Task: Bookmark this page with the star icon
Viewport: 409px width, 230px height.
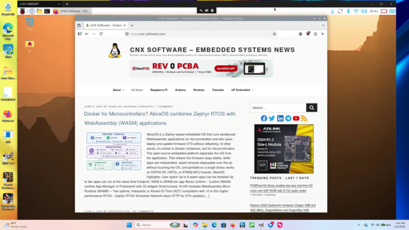Action: coord(274,34)
